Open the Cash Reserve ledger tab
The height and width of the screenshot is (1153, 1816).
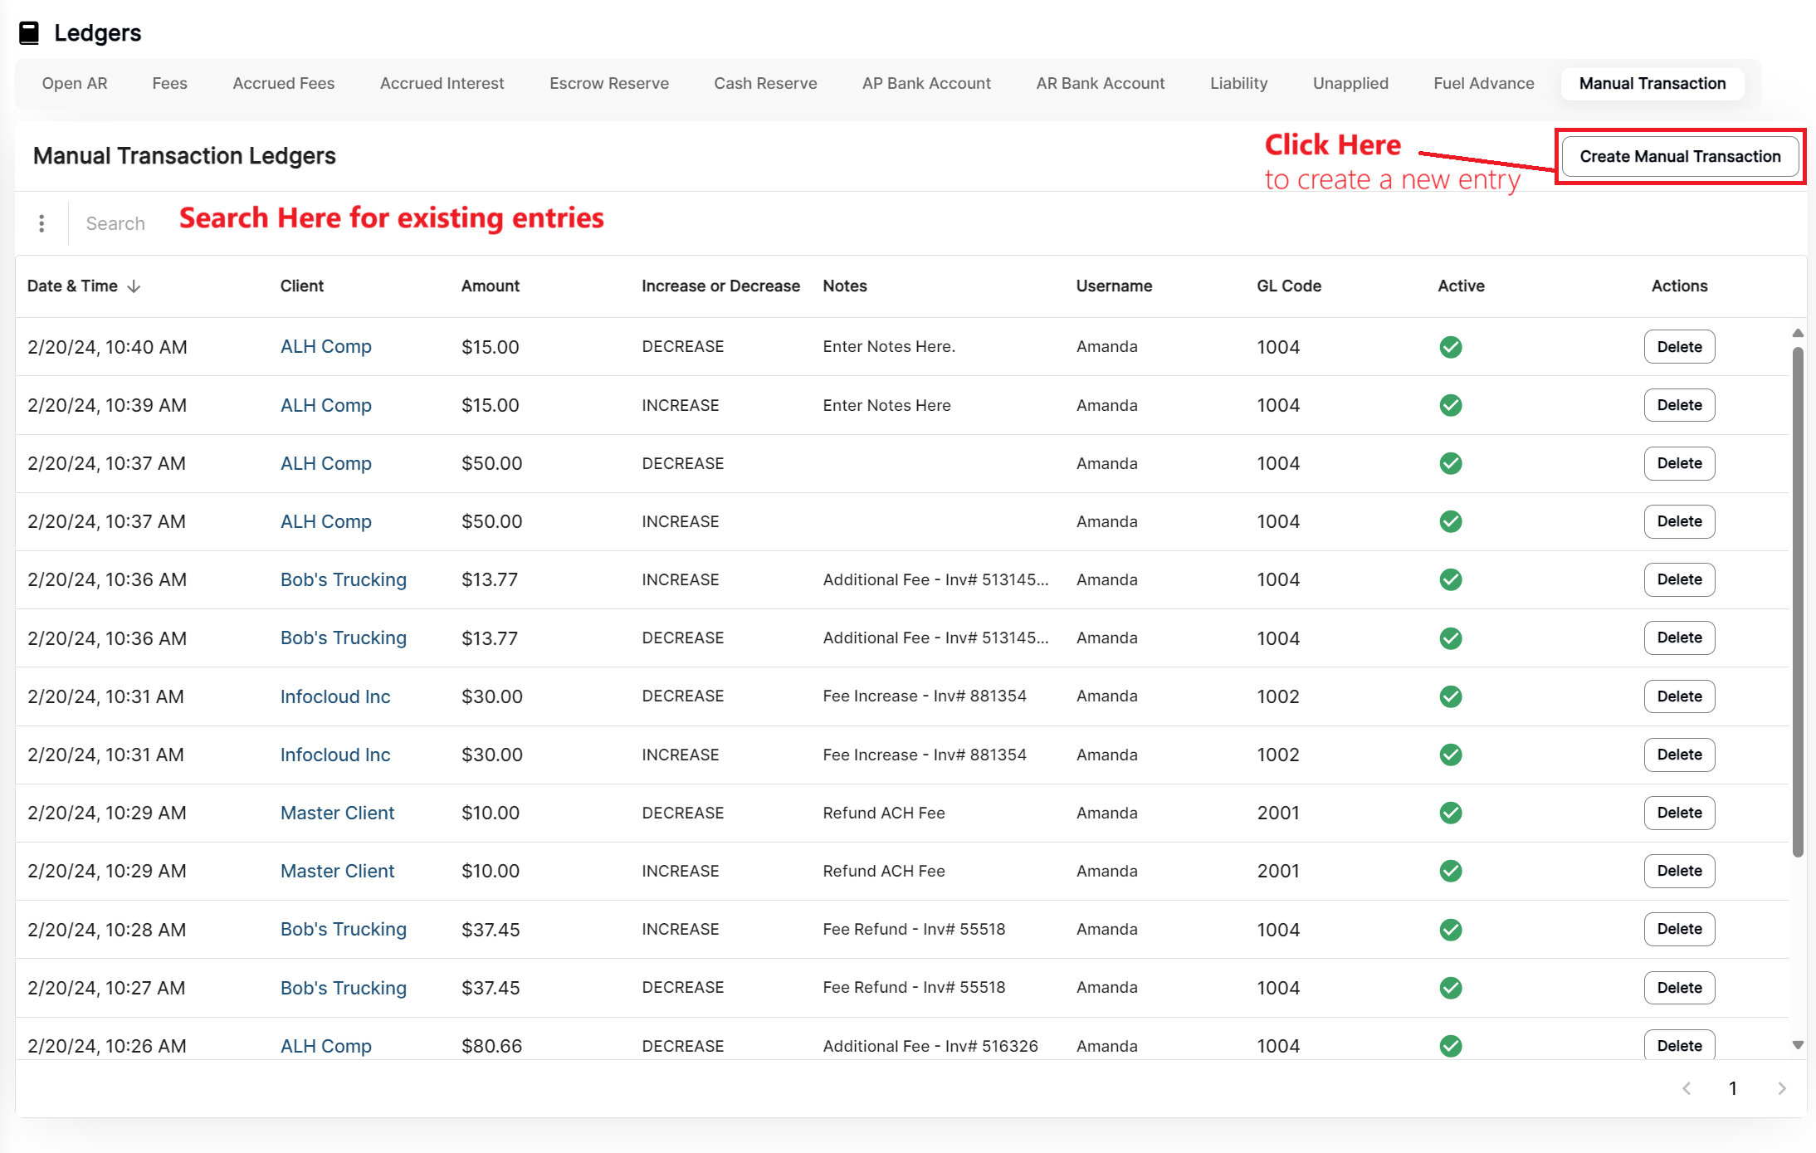coord(765,83)
